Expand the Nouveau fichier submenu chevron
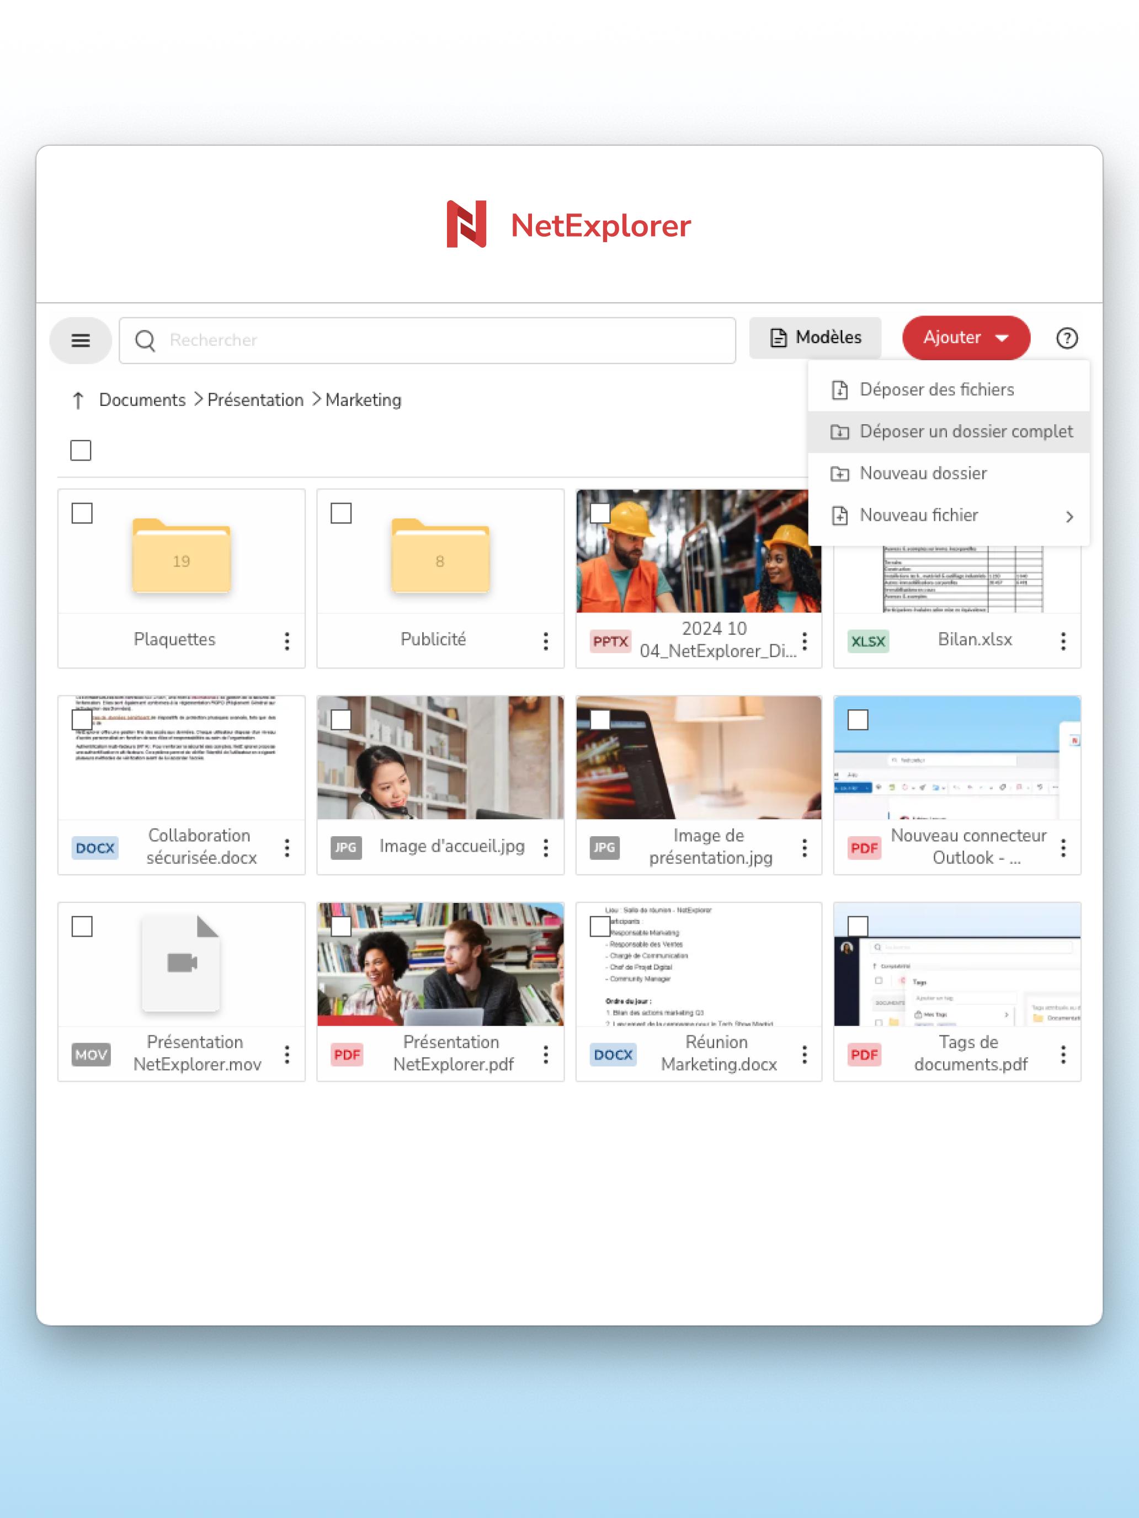This screenshot has height=1518, width=1139. pos(1069,517)
